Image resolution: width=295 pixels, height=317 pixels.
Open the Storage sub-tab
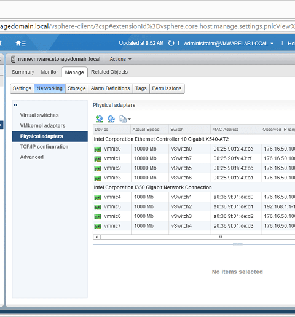point(77,88)
